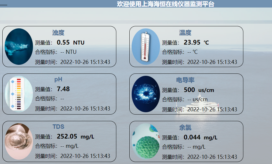Select the 23.95 ℃ temperature value
Image resolution: width=272 pixels, height=164 pixels.
tap(196, 43)
